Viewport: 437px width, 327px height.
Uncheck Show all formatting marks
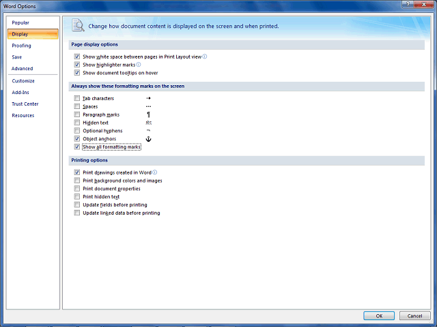pos(77,146)
